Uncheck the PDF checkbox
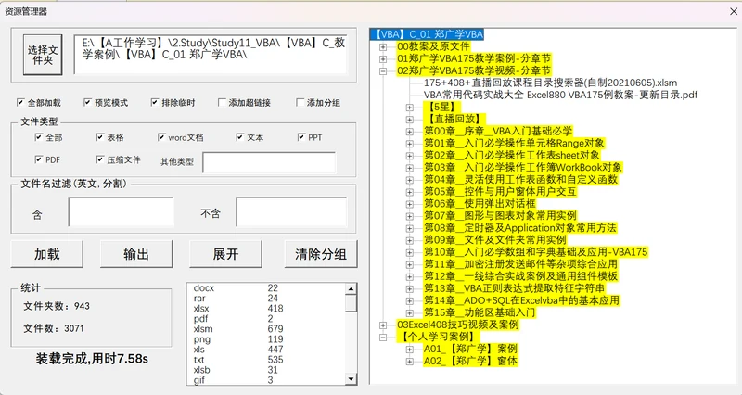Image resolution: width=742 pixels, height=395 pixels. tap(38, 159)
